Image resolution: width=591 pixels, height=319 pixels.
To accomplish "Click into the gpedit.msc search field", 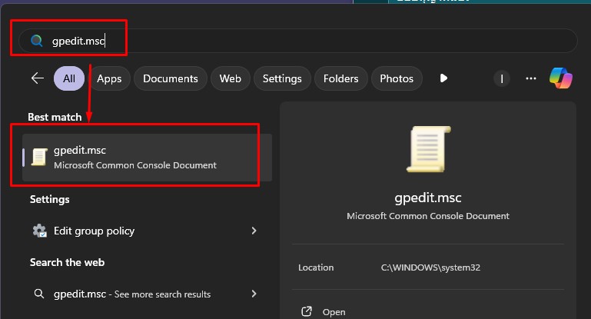I will (x=297, y=40).
